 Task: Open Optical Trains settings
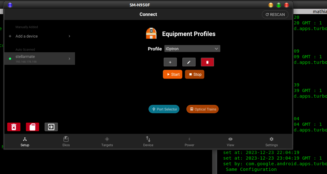click(x=202, y=109)
